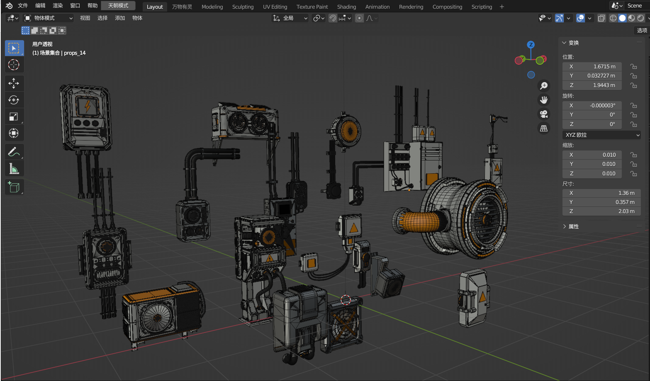The image size is (650, 381).
Task: Switch to the Shading workspace tab
Action: [x=346, y=6]
